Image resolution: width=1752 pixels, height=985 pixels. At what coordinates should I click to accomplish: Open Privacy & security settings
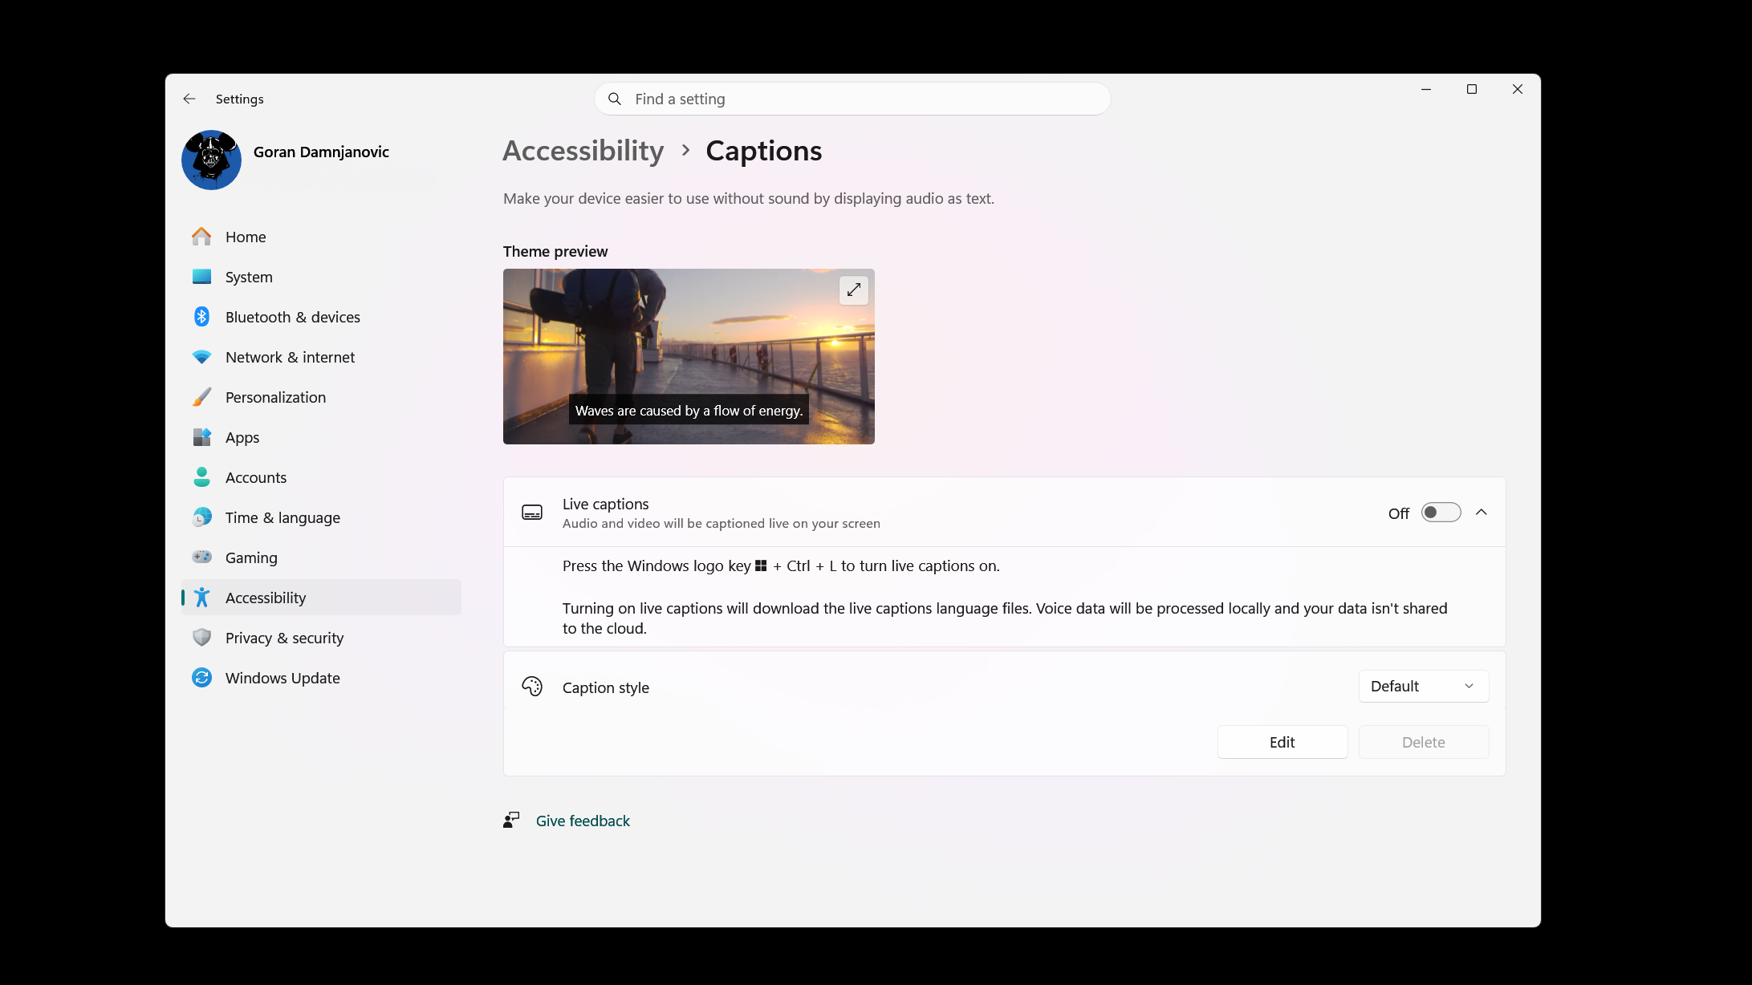(x=321, y=638)
